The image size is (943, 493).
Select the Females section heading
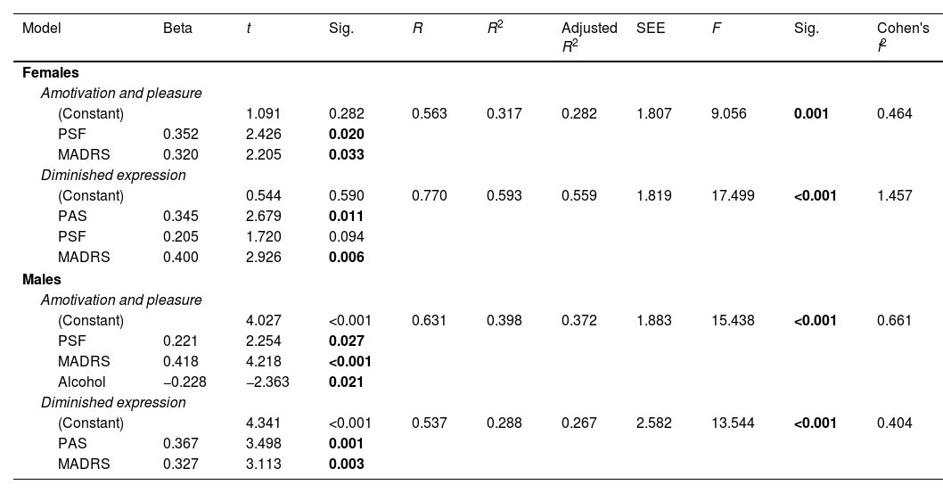51,73
